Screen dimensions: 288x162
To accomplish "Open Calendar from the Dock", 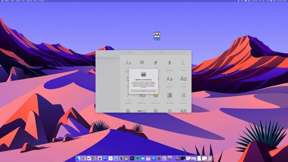I will tap(148, 158).
